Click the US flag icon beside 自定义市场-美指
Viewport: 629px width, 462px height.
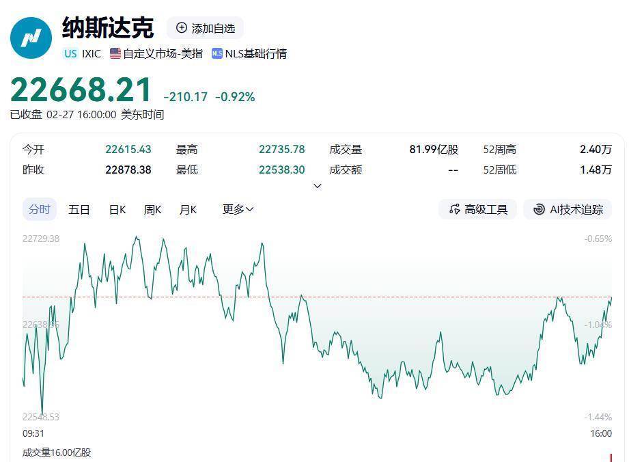115,53
